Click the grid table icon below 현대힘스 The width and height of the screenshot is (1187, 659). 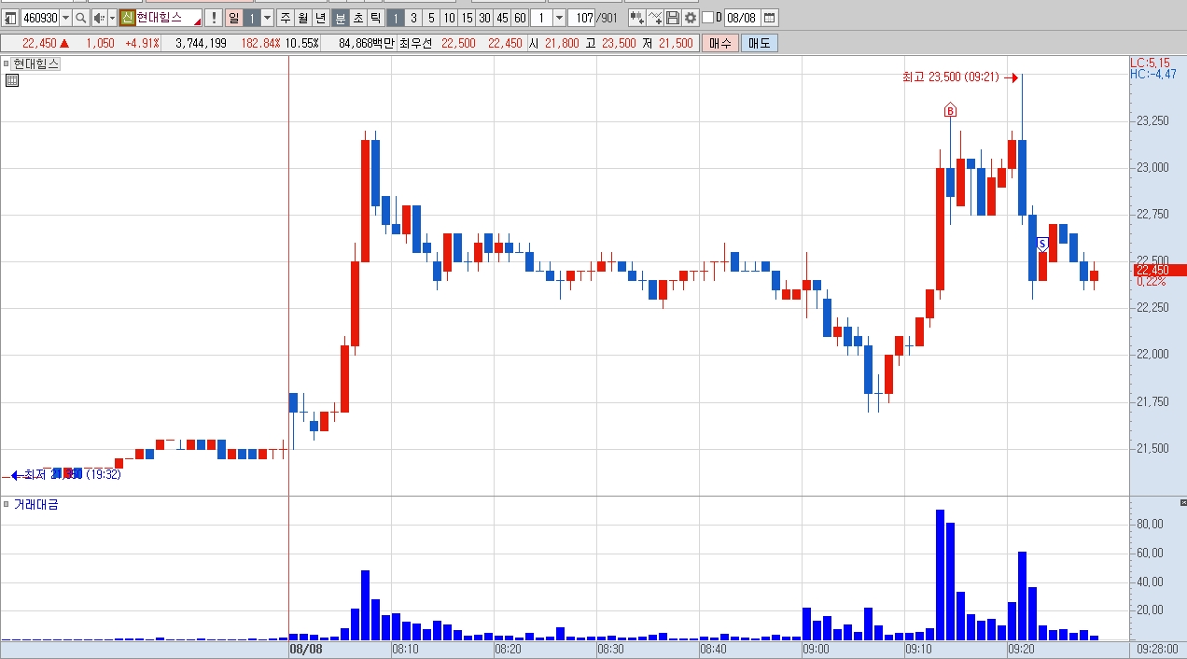12,81
